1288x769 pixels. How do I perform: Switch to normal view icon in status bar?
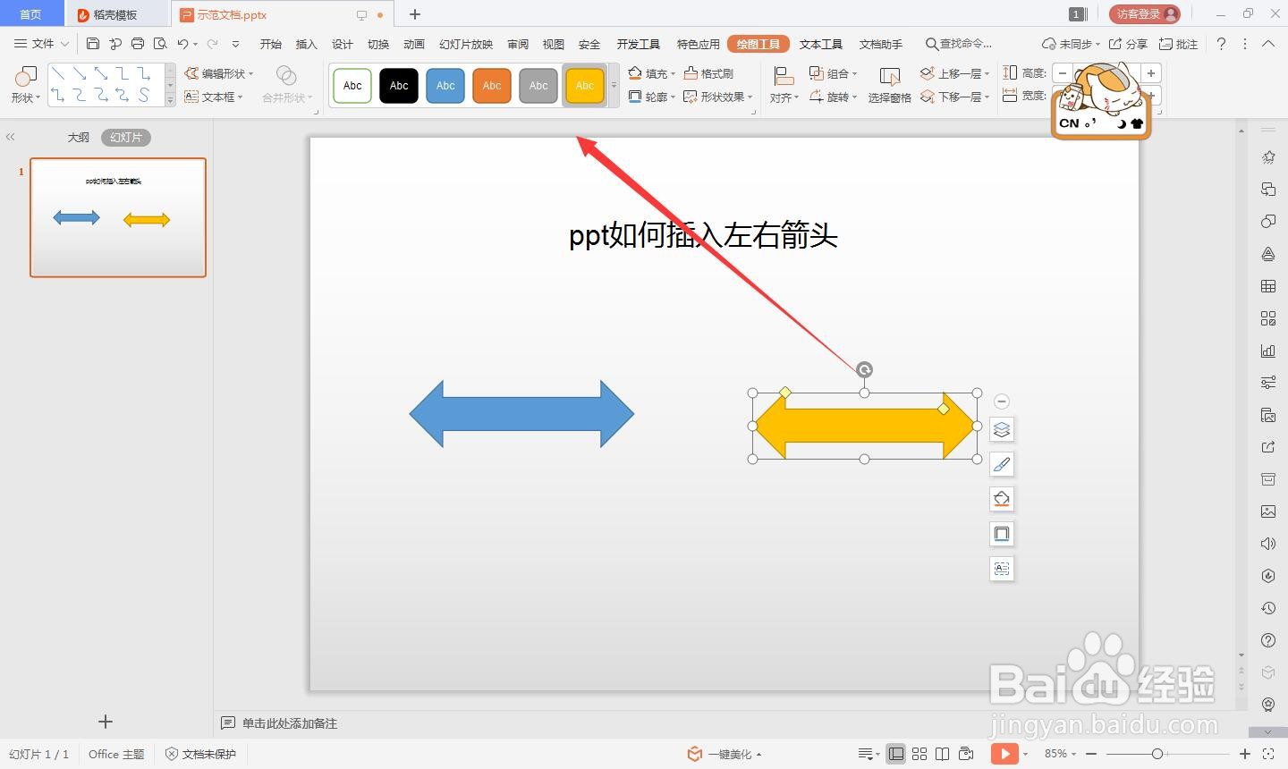895,754
